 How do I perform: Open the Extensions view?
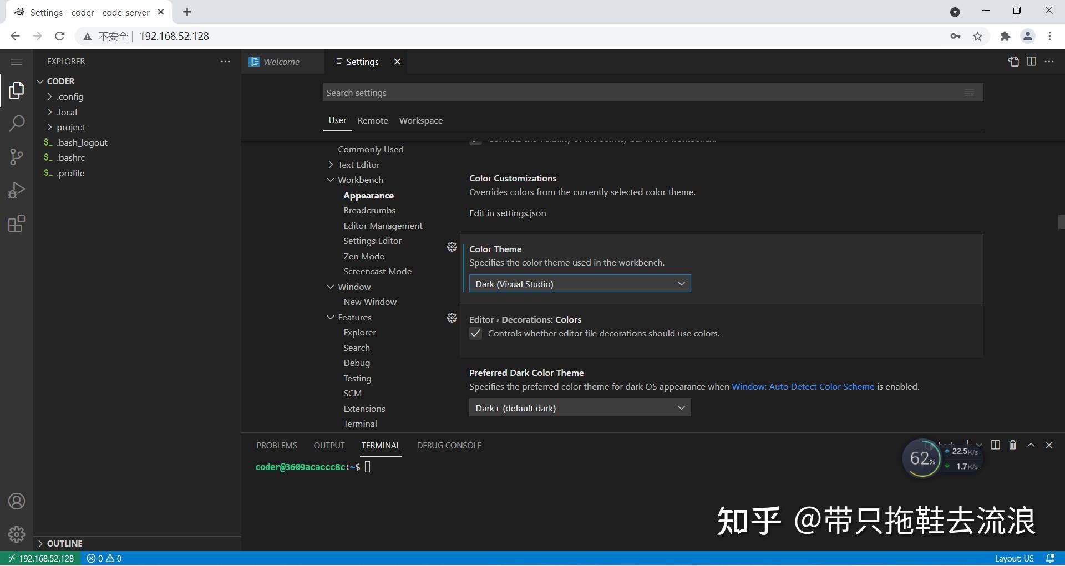point(17,223)
